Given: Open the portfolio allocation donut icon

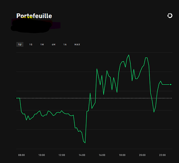Looking at the screenshot, I should click(170, 16).
